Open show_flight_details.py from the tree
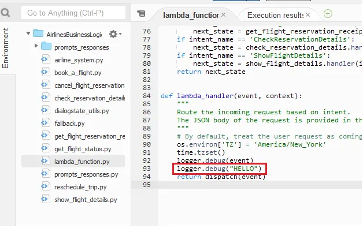Viewport: 363px width, 228px height. 86,200
